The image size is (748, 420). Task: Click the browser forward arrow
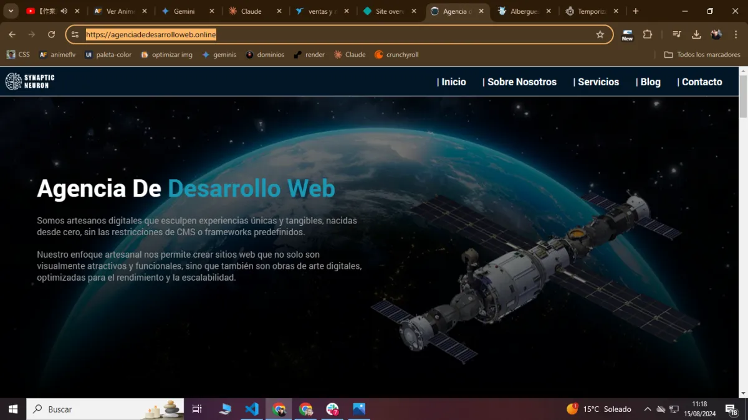click(x=32, y=35)
